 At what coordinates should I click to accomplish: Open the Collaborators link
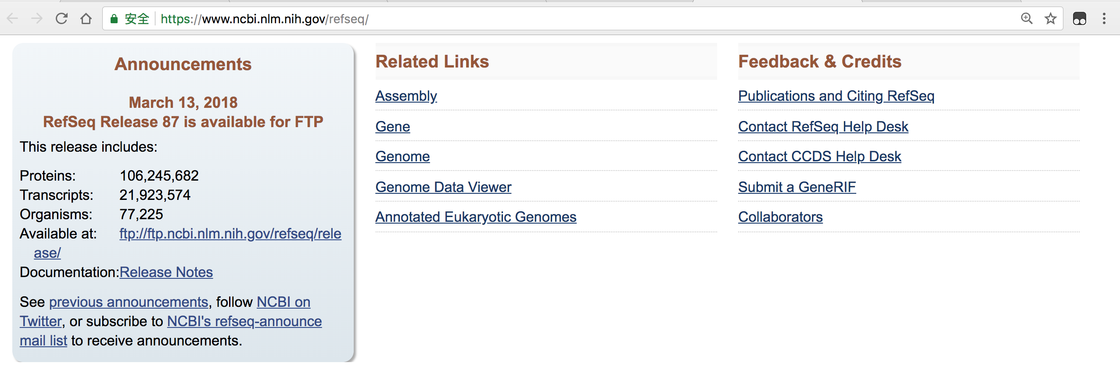point(780,217)
